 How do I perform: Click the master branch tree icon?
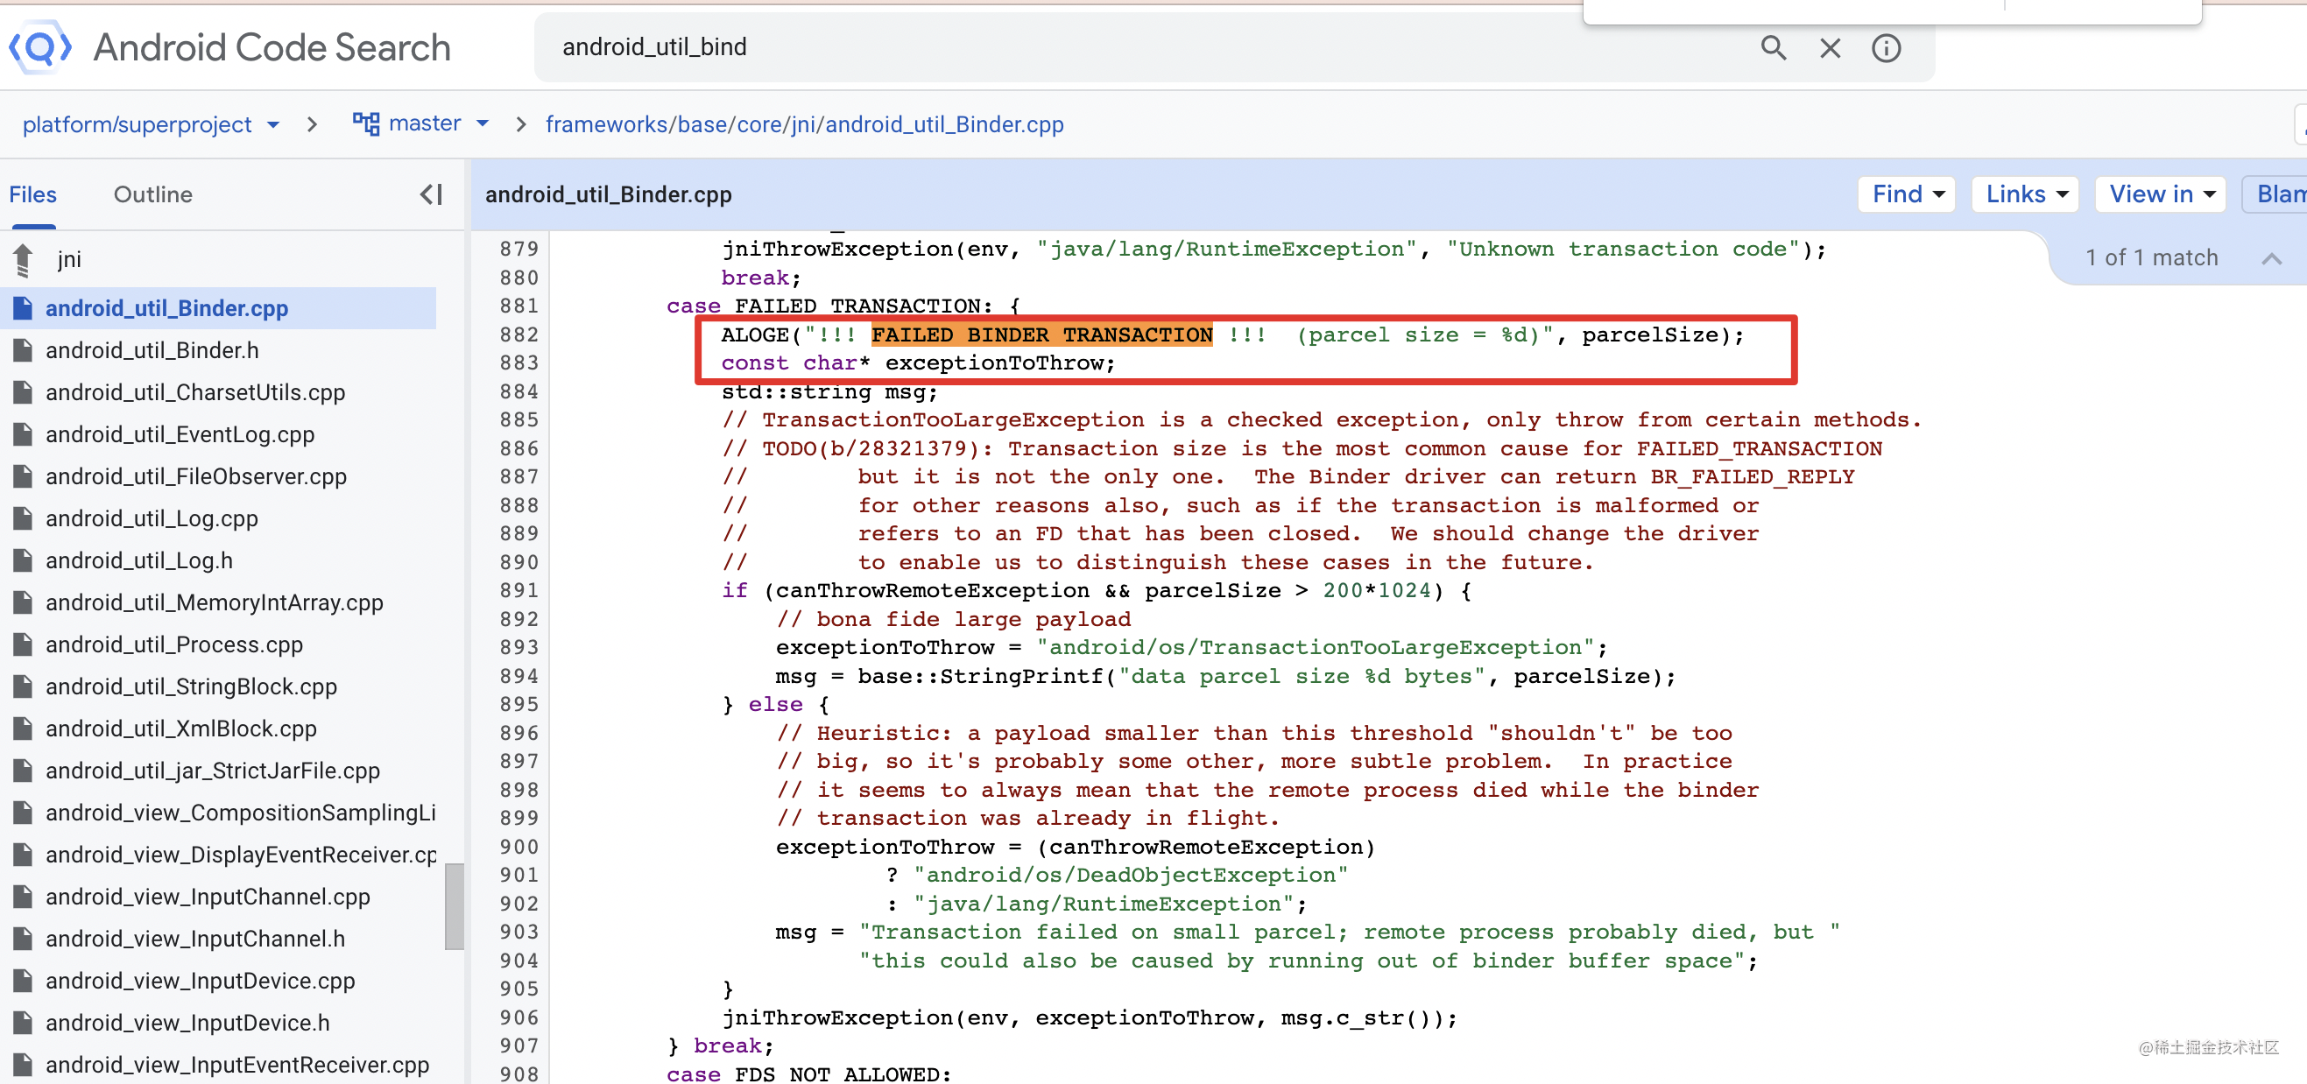[x=365, y=123]
